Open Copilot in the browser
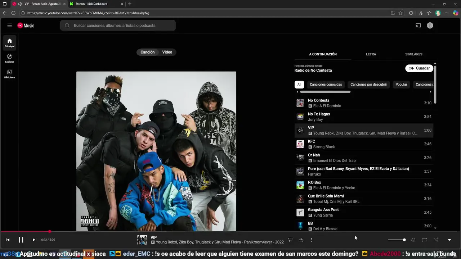This screenshot has height=259, width=461. (456, 13)
